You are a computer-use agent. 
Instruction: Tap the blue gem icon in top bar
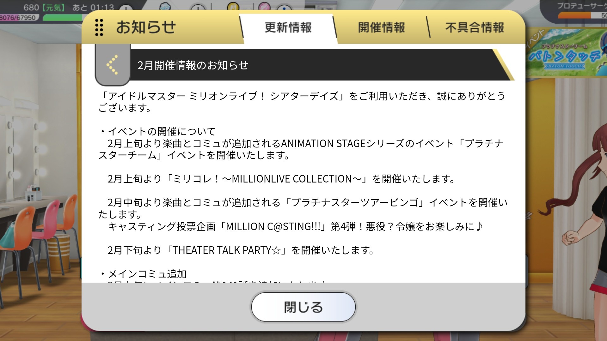tap(164, 6)
